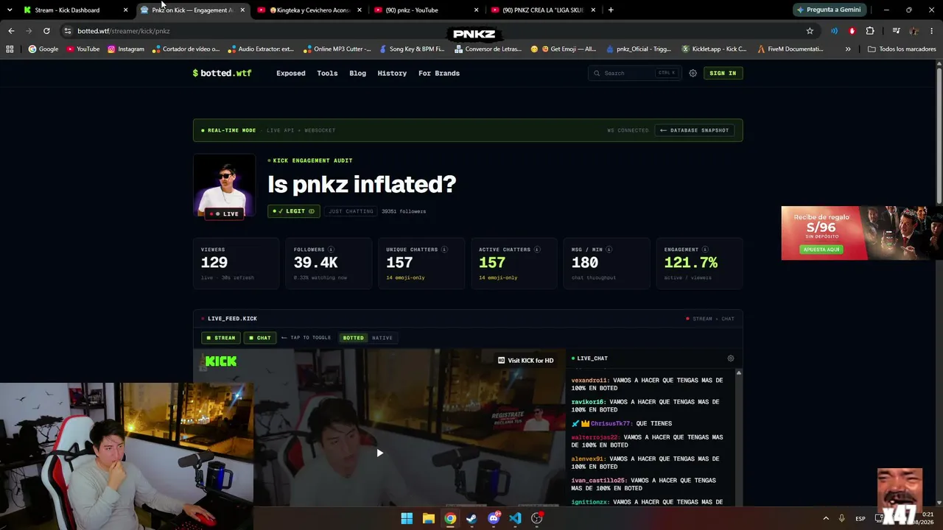This screenshot has width=943, height=530.
Task: Play the embedded Kick stream
Action: (x=379, y=453)
